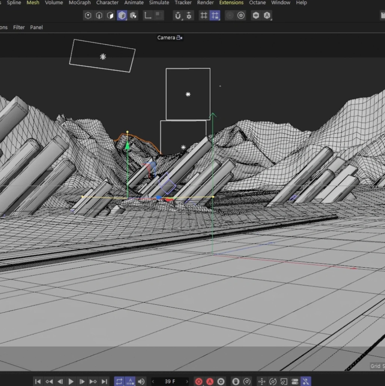Toggle Point Level Animation icon
The width and height of the screenshot is (385, 386).
pos(306,381)
